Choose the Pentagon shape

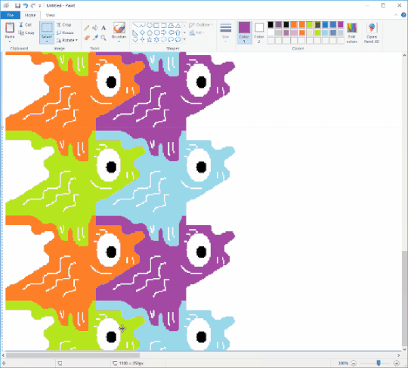point(150,32)
